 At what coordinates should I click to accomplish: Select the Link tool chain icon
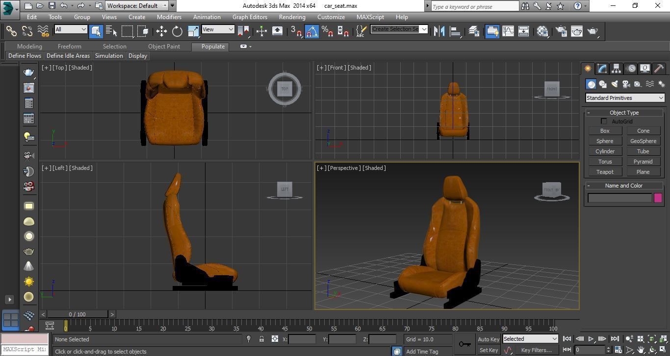11,31
